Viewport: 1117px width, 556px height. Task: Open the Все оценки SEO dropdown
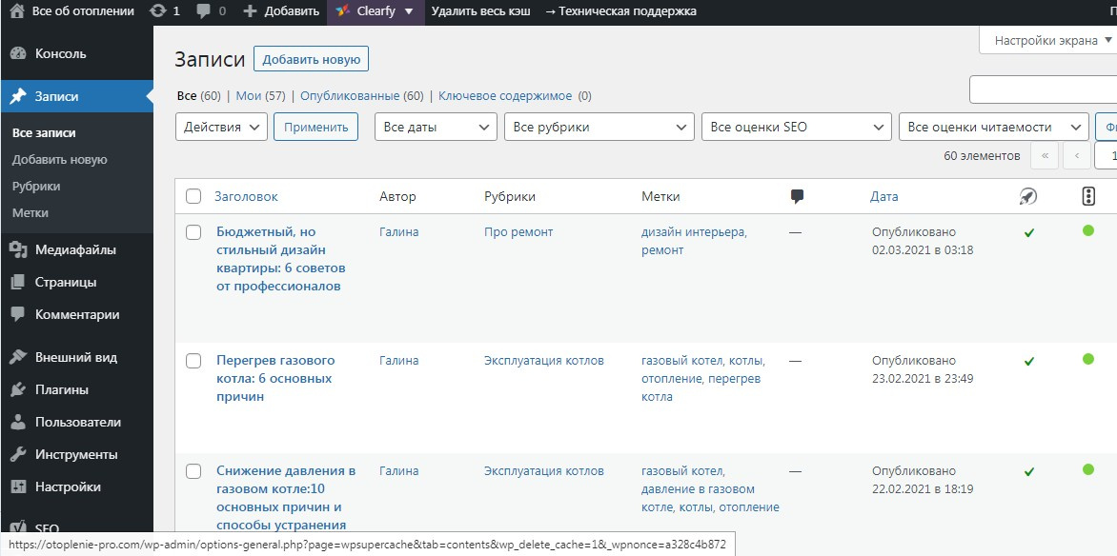(x=796, y=127)
